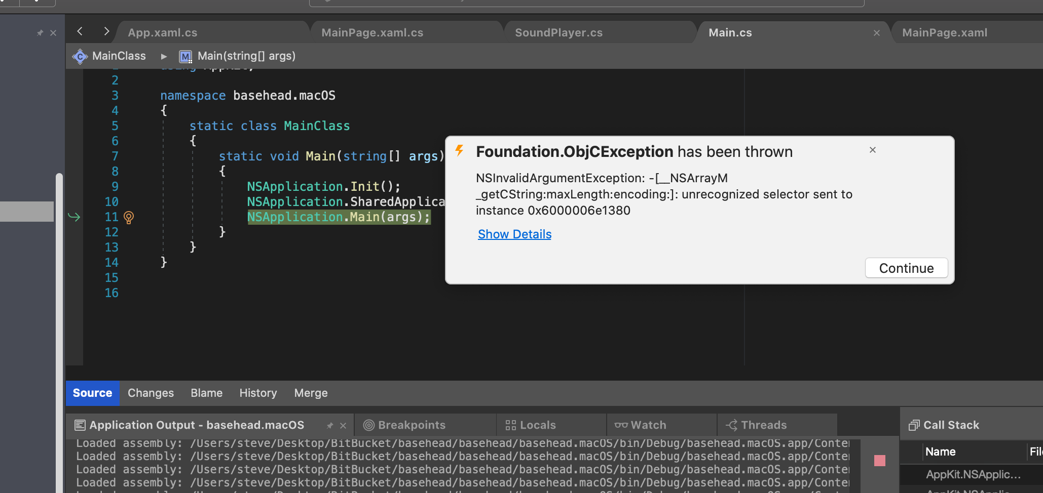Close the Main.cs tab
Screen dimensions: 1043x493
click(877, 33)
